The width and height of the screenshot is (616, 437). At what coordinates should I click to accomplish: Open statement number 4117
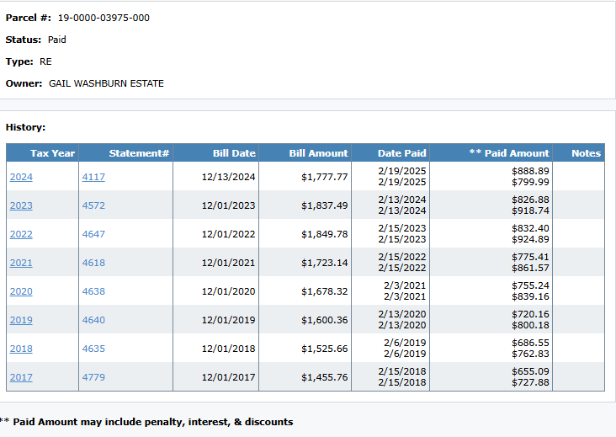(x=93, y=177)
